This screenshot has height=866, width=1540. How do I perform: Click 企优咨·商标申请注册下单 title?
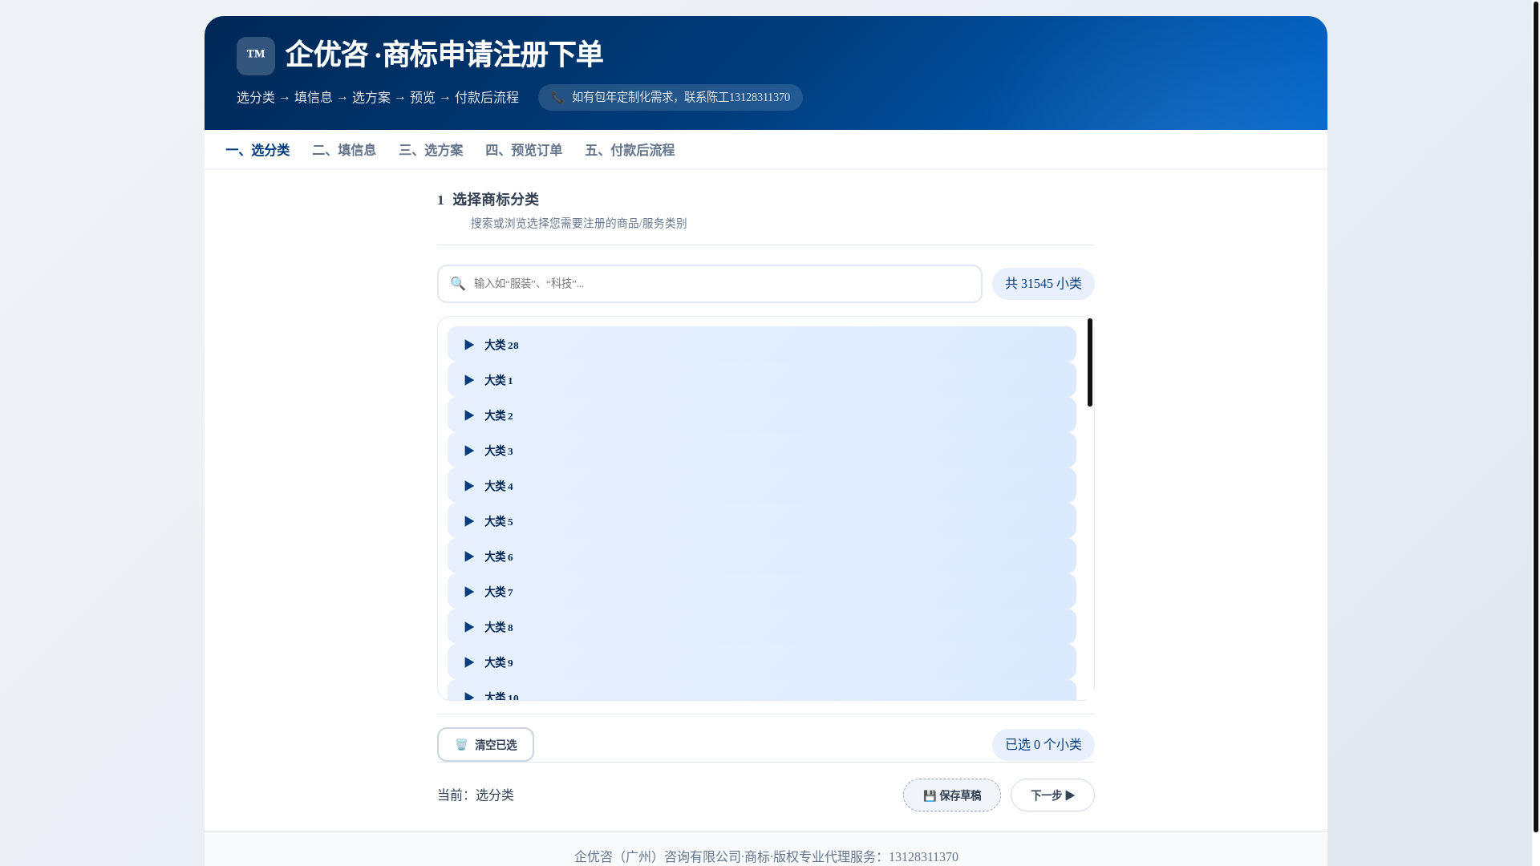click(x=444, y=55)
